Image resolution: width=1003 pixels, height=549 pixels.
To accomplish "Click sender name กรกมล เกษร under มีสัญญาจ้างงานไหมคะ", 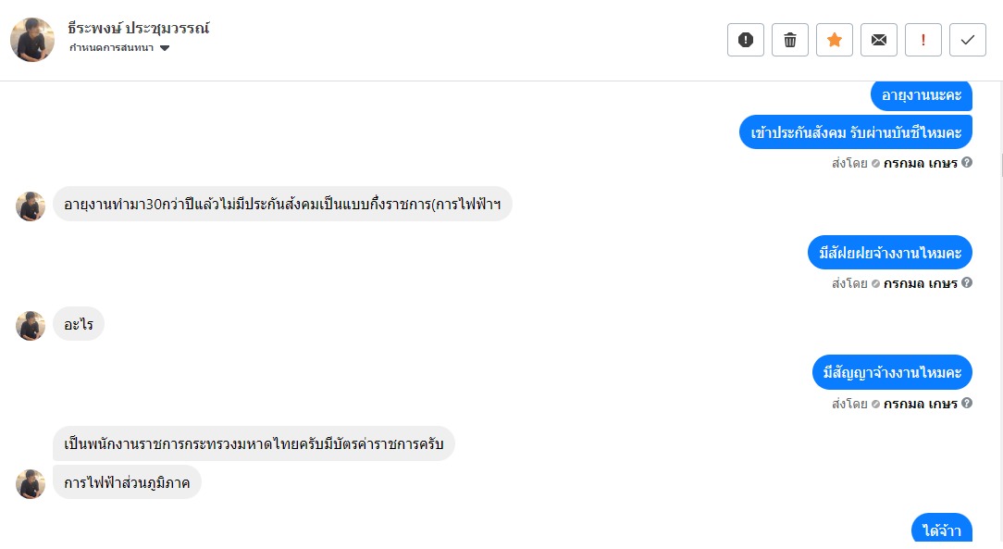I will [920, 404].
